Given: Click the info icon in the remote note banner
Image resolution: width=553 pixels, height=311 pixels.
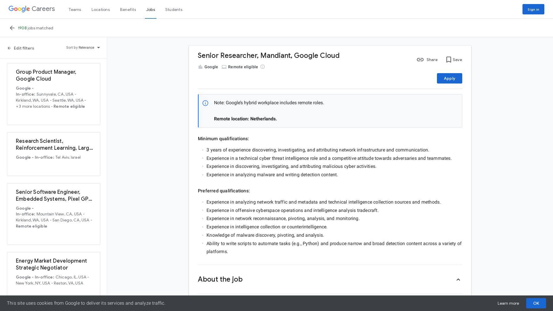Looking at the screenshot, I should pos(205,103).
